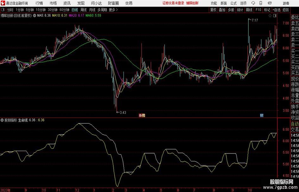Add stock with +自选 button

(276, 10)
